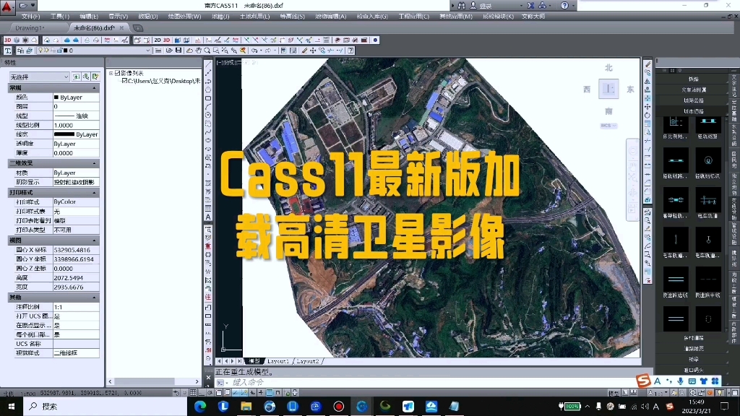This screenshot has height=416, width=740.
Task: Click the redo arrow icon
Action: coord(268,51)
